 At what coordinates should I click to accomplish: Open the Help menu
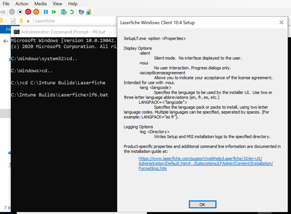[x=73, y=4]
